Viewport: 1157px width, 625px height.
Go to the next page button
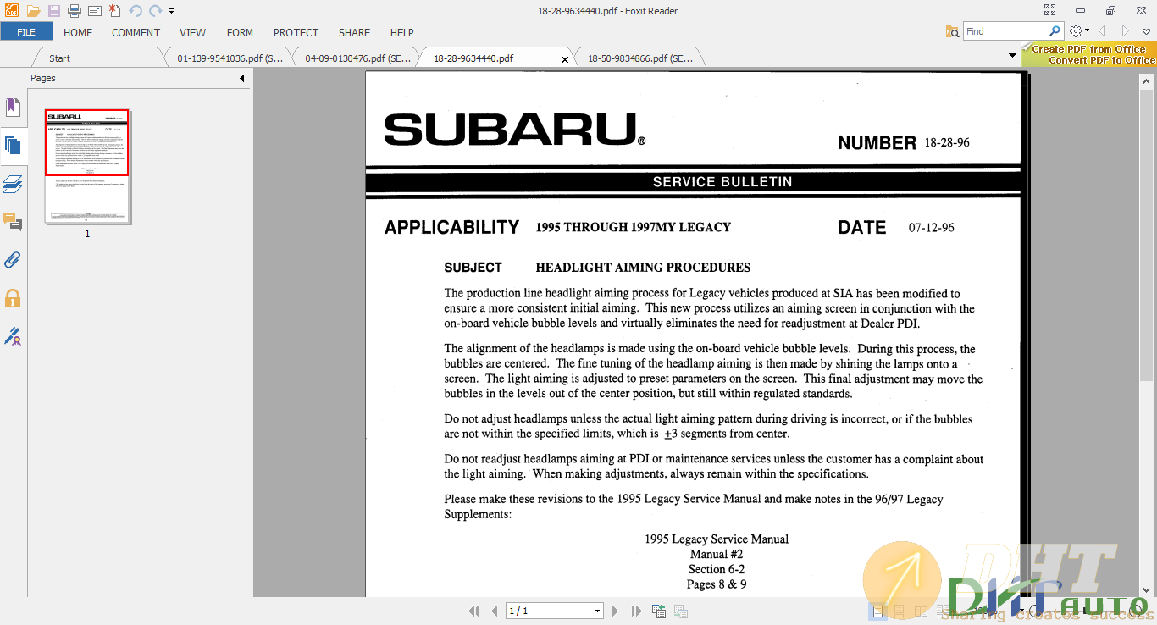point(616,611)
